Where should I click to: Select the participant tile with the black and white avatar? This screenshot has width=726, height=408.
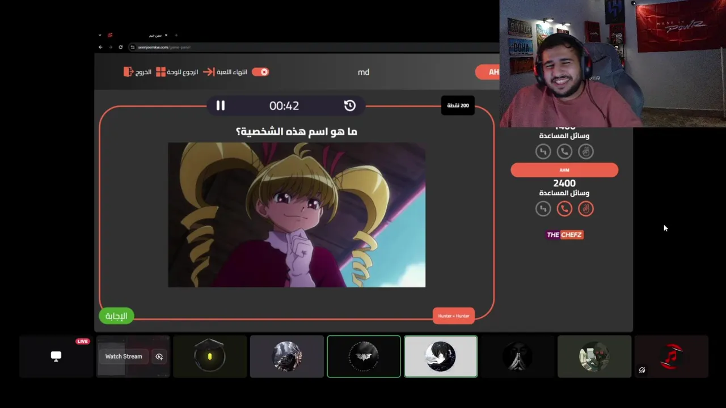tap(441, 356)
